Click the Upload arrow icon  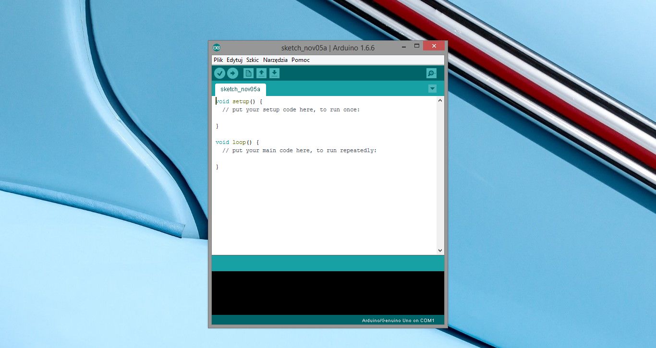(x=233, y=73)
